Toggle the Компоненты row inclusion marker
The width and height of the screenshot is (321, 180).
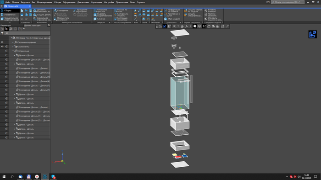(x=6, y=47)
